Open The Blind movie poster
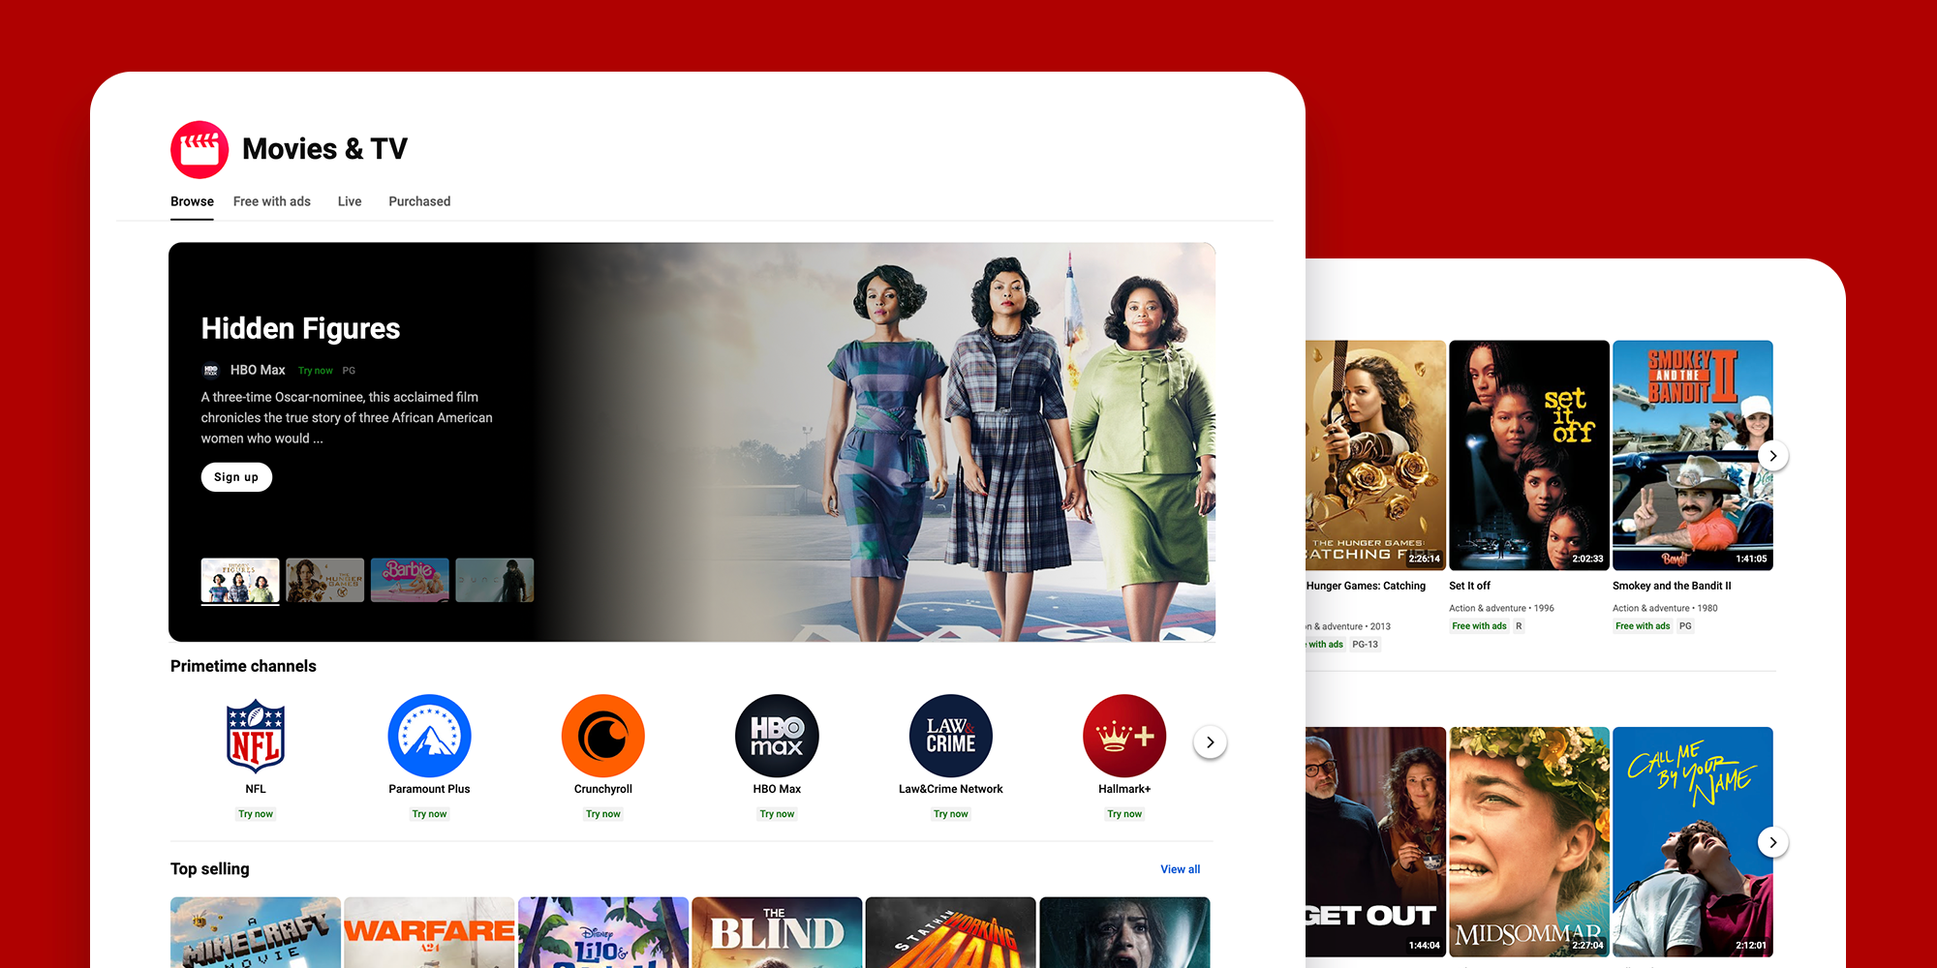 coord(777,932)
